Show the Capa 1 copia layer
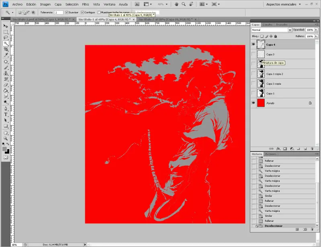Viewport: 321px width, 247px height. pos(254,83)
